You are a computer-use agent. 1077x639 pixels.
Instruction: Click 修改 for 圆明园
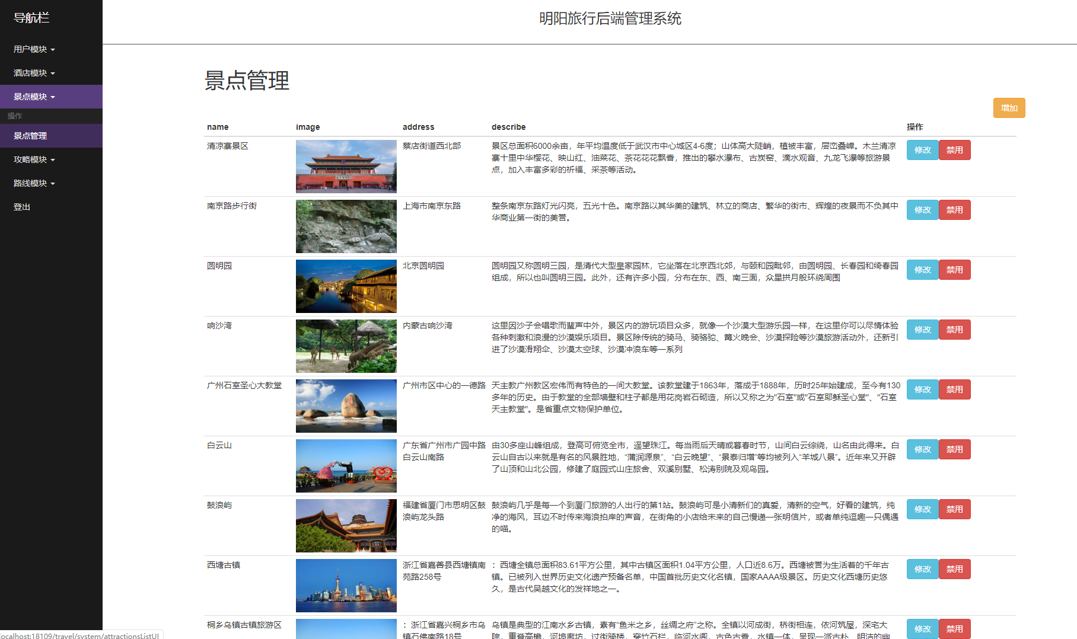pos(922,269)
